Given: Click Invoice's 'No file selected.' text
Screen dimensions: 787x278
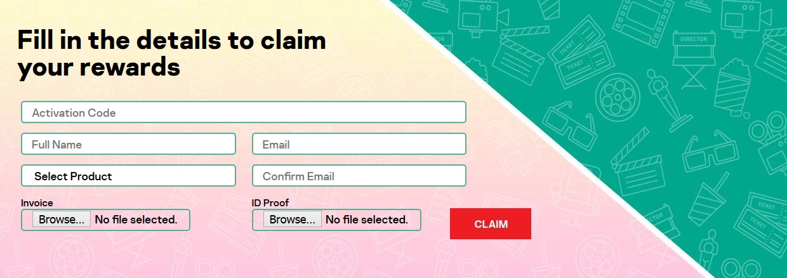Looking at the screenshot, I should coord(136,220).
